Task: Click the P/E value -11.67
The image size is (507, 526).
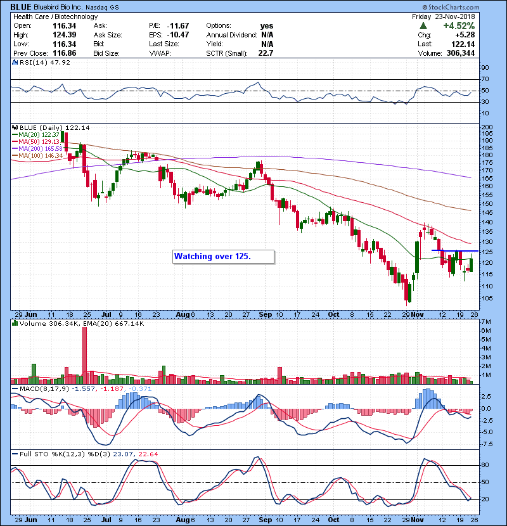Action: (x=178, y=26)
